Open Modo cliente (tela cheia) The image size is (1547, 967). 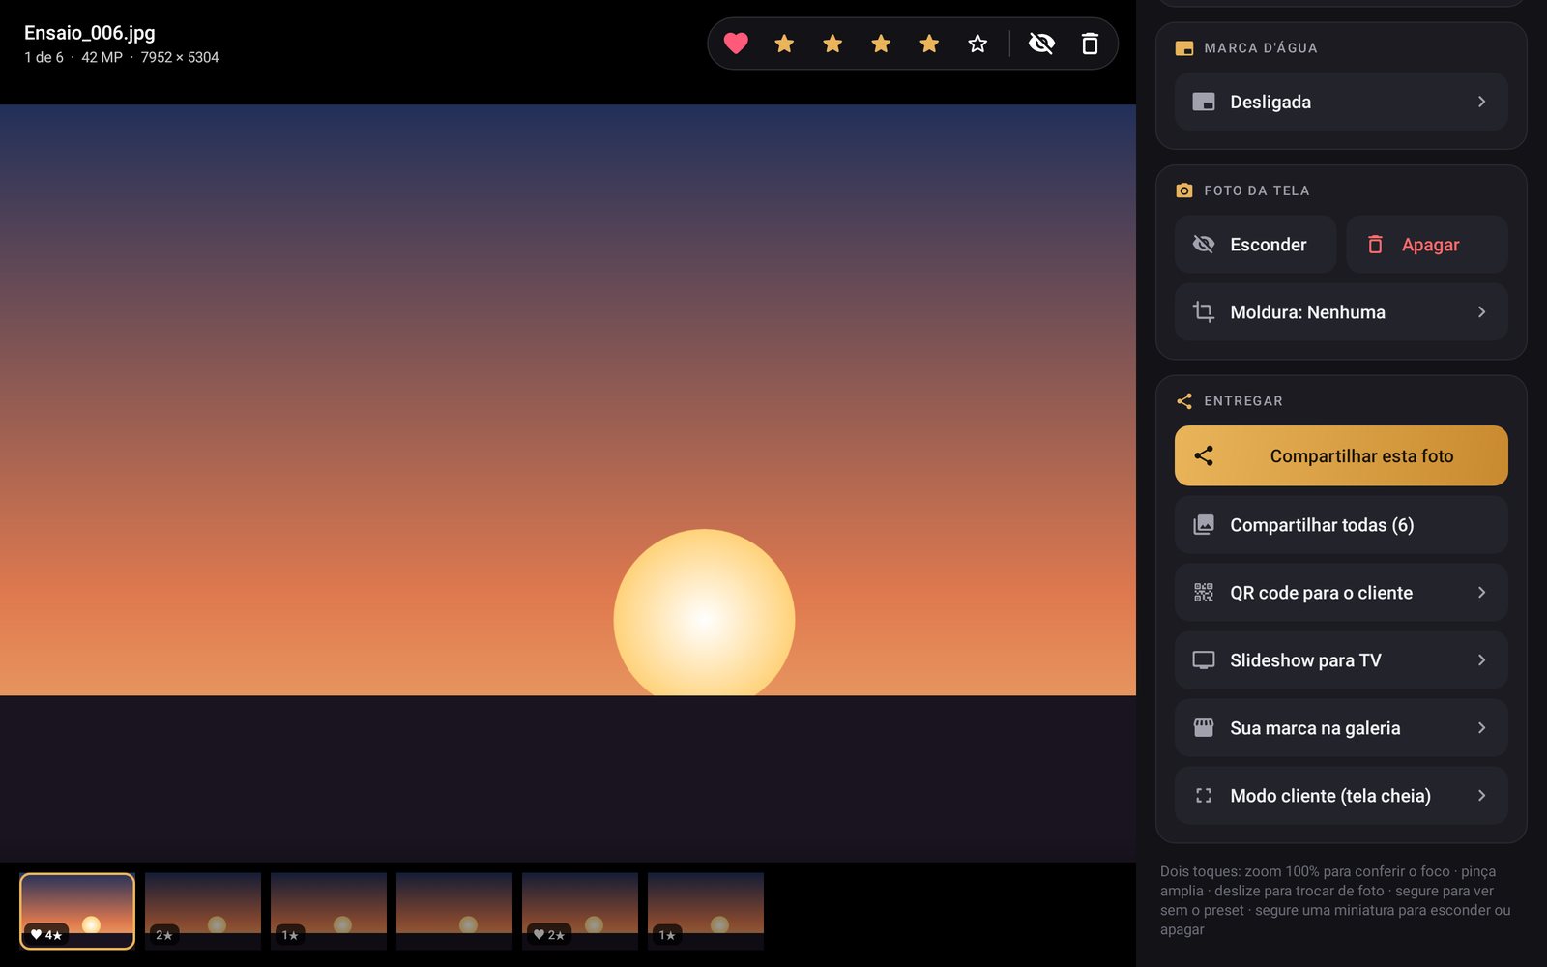tap(1341, 796)
